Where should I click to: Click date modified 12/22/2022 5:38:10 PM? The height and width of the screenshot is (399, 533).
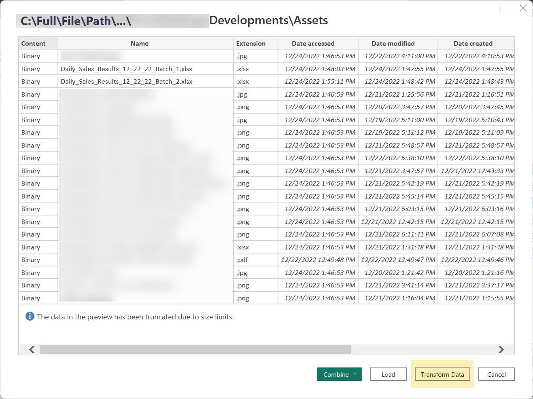click(400, 158)
